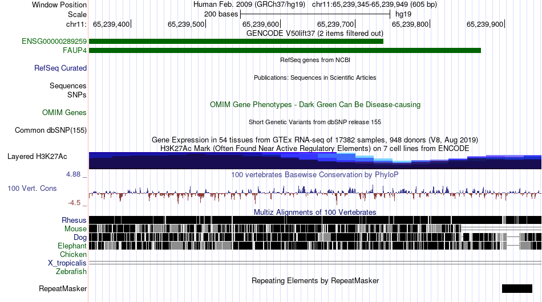Open the Layered H3K27Ac track label

pyautogui.click(x=37, y=156)
